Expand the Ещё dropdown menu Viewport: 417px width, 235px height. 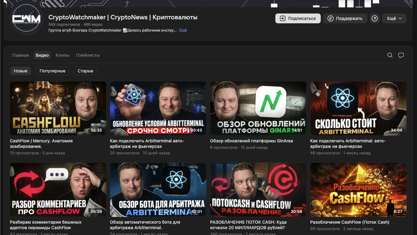(x=394, y=18)
